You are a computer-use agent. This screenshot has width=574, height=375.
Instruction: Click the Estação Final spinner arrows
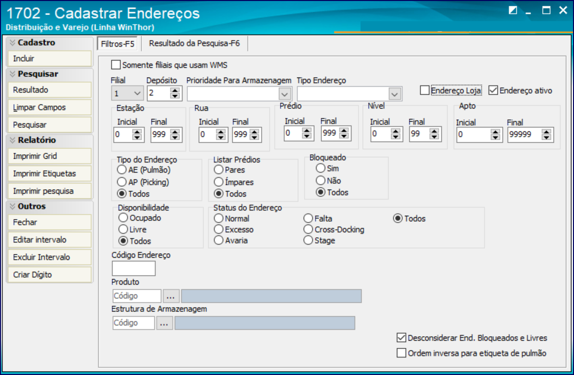pyautogui.click(x=175, y=135)
